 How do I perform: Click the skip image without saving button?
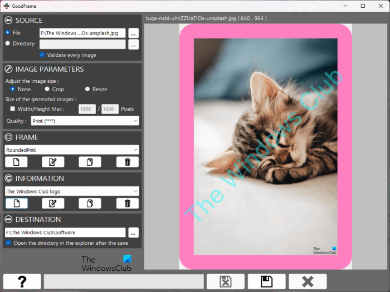[225, 281]
